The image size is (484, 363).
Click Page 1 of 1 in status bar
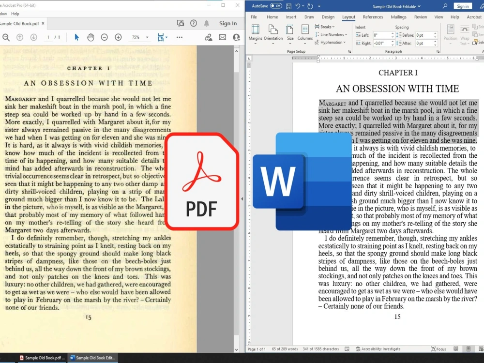(257, 349)
